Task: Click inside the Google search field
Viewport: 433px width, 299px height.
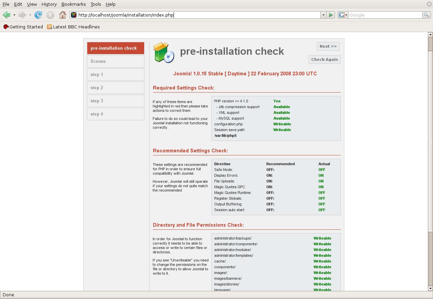Action: tap(385, 15)
